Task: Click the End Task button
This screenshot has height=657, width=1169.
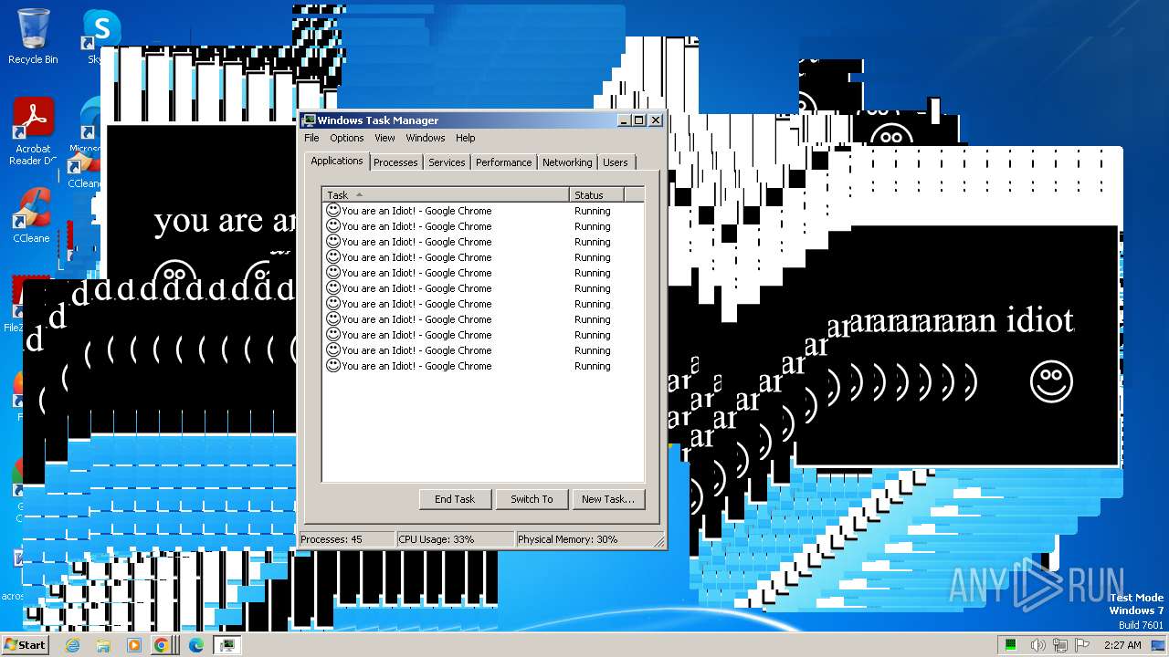Action: (455, 499)
